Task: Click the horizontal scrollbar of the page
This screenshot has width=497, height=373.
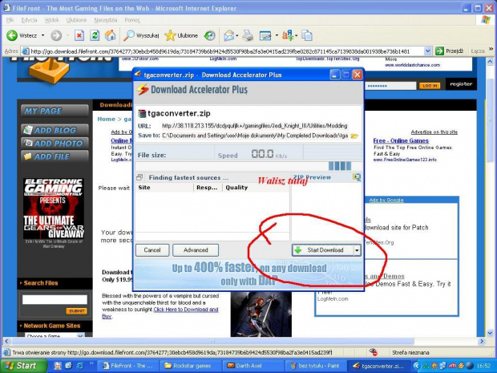Action: click(x=240, y=342)
